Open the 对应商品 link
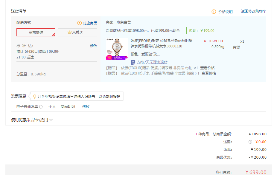Screen dimensions: 277x175 click(90, 23)
